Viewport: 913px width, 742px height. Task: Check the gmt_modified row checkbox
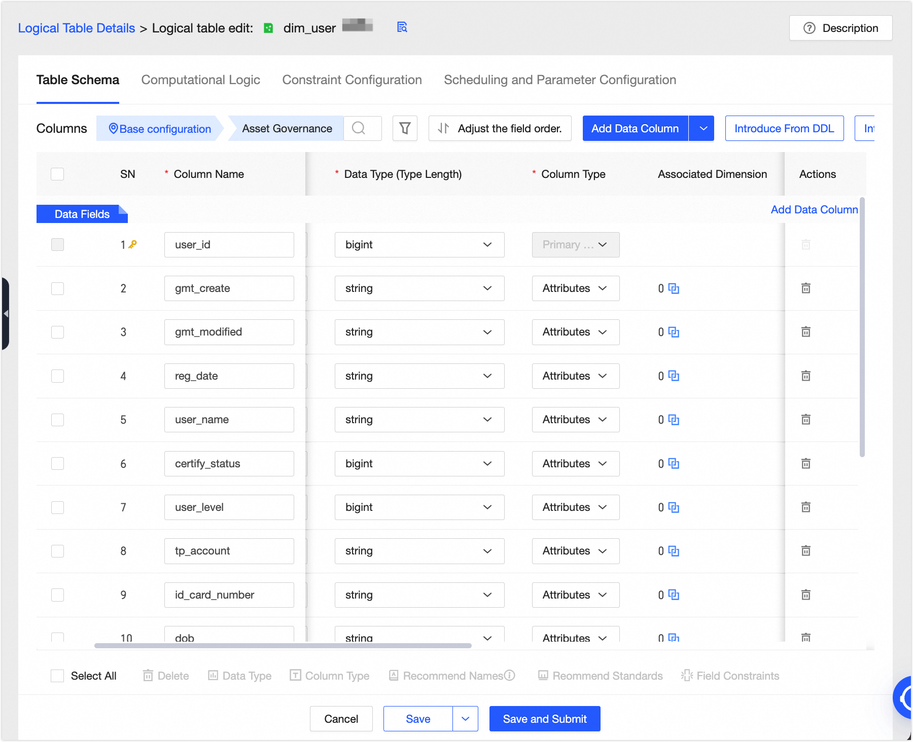click(x=57, y=332)
